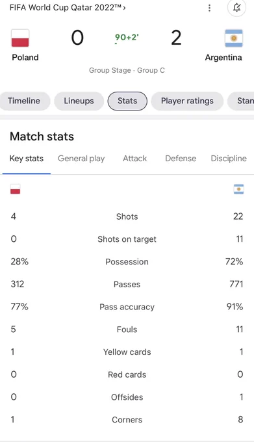The height and width of the screenshot is (442, 254).
Task: Expand the chevron beside tournament title
Action: [x=124, y=8]
